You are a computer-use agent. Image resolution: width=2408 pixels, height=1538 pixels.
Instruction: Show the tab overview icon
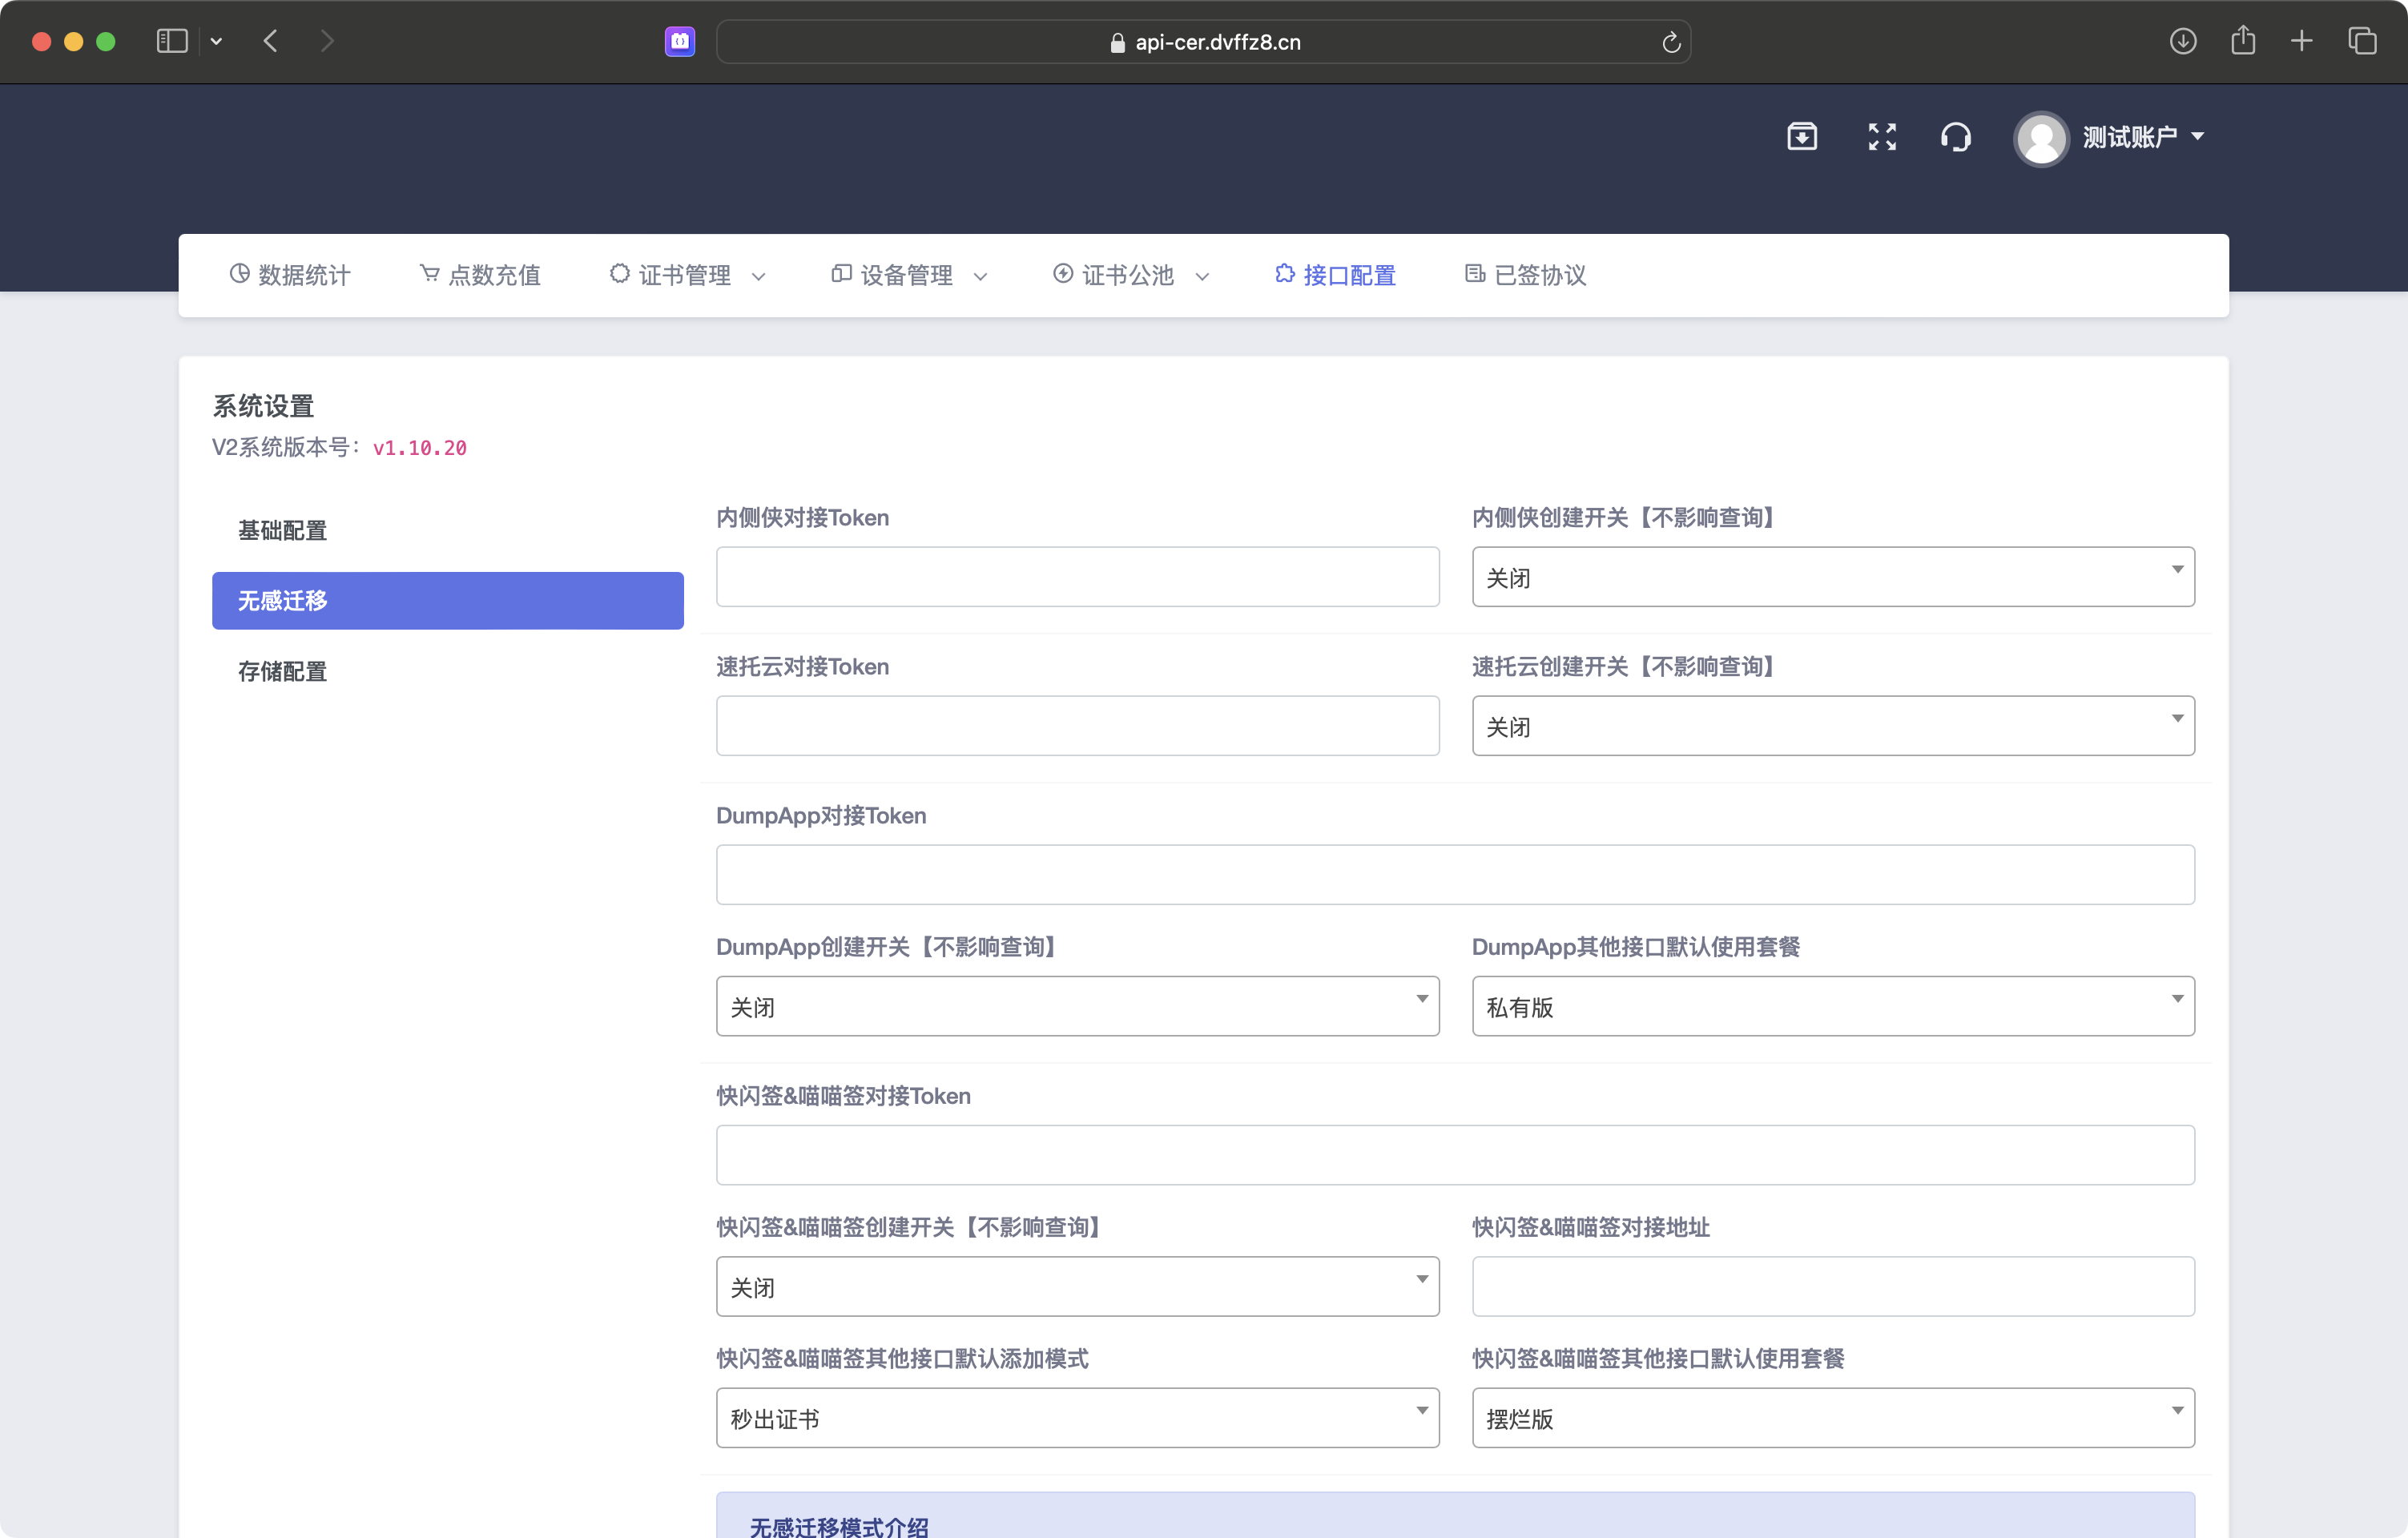point(2362,41)
